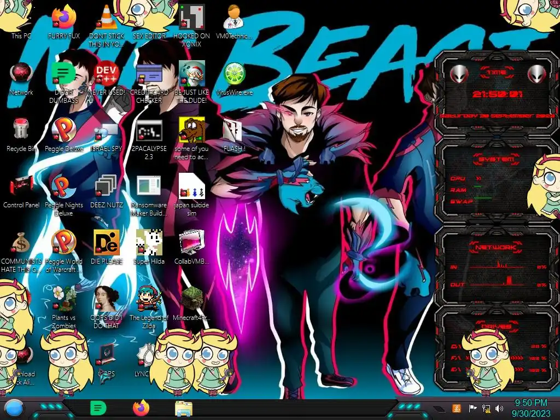The image size is (560, 420).
Task: Open the VM0Technic... shortcut
Action: (234, 21)
